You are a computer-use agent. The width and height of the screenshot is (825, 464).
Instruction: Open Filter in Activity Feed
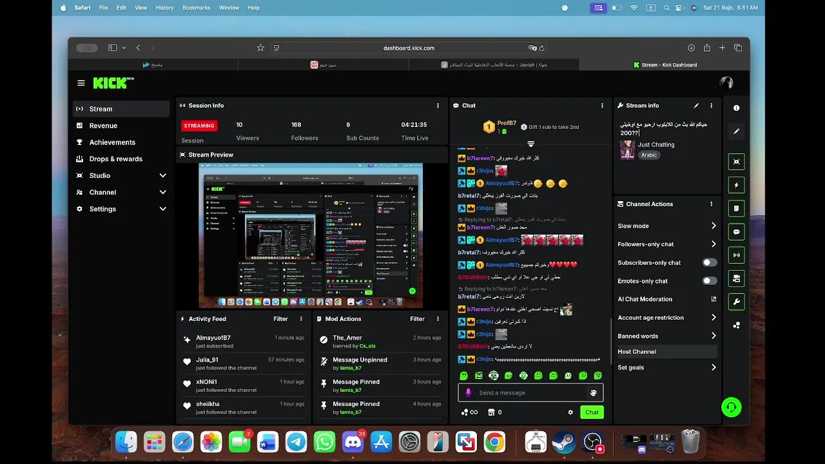pos(280,319)
